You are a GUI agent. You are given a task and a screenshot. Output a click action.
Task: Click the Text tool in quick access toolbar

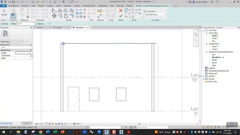(x=50, y=2)
